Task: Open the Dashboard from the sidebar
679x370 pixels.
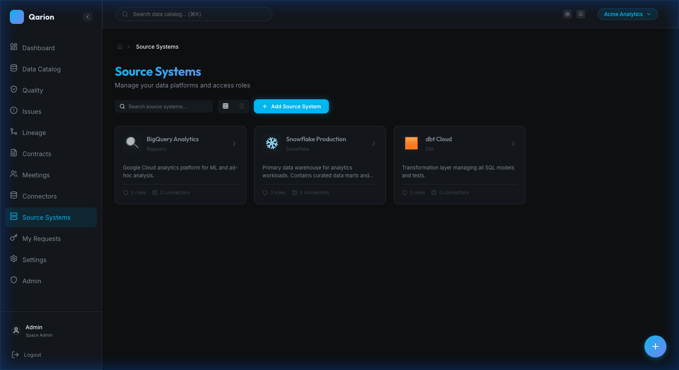Action: (39, 48)
